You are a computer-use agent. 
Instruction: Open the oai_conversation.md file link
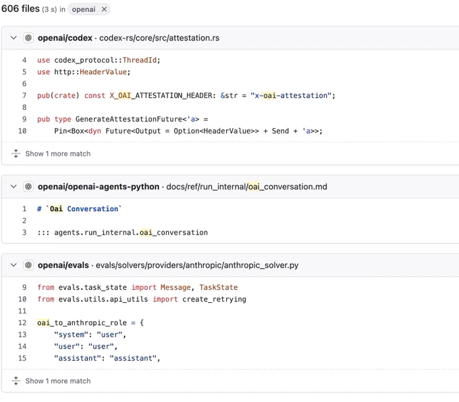click(247, 187)
